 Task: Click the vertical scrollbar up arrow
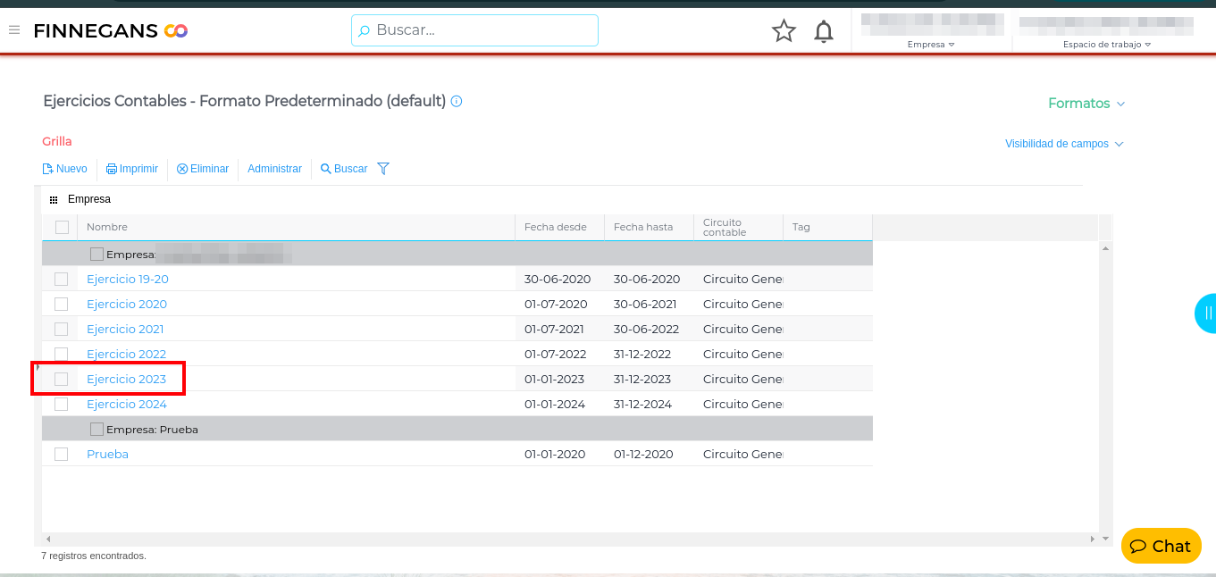coord(1106,248)
